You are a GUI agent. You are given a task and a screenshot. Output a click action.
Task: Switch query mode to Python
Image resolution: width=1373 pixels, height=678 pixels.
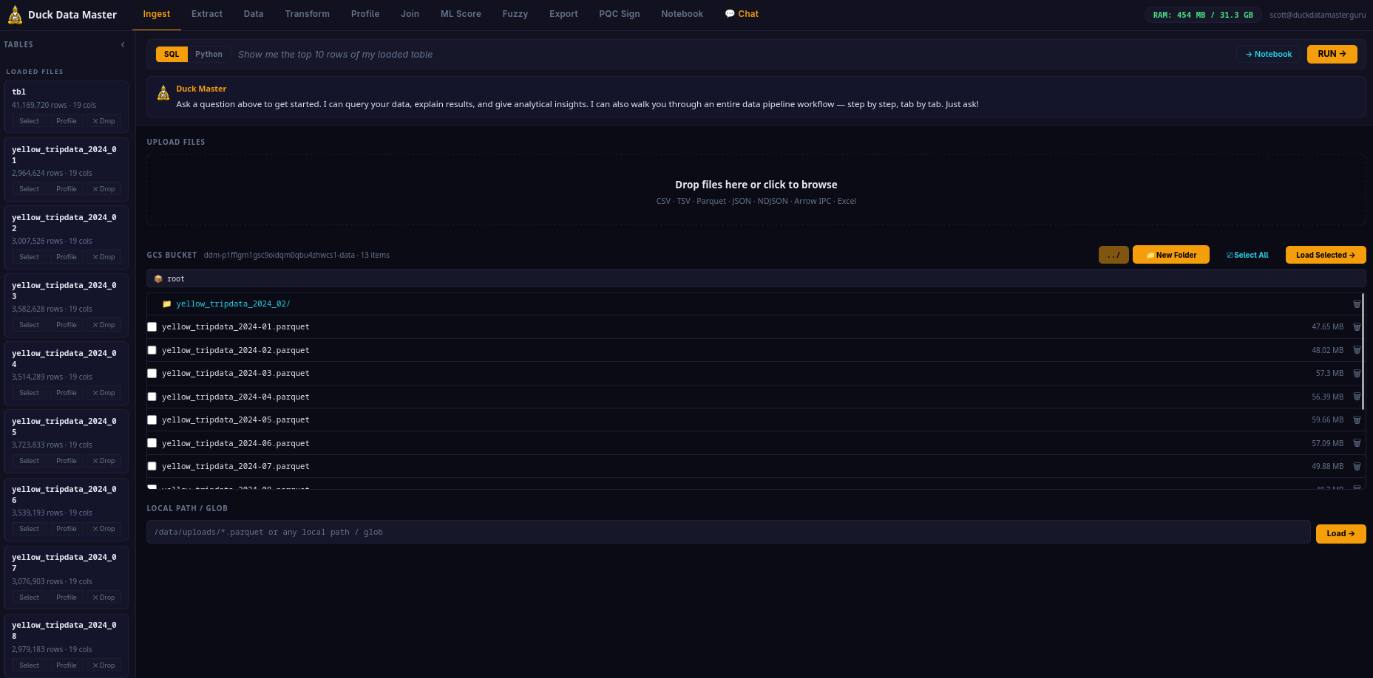[209, 54]
